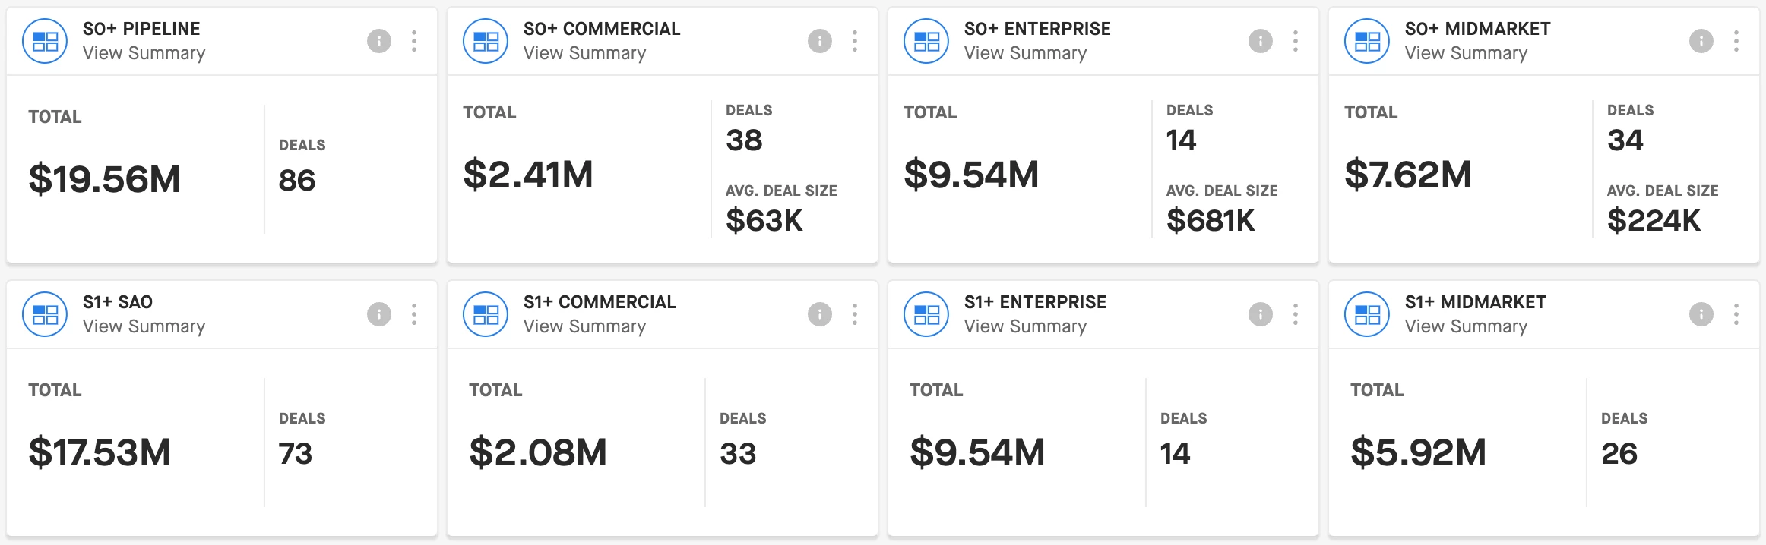Open the S0+ COMMERCIAL kebab menu
This screenshot has width=1766, height=545.
click(855, 41)
